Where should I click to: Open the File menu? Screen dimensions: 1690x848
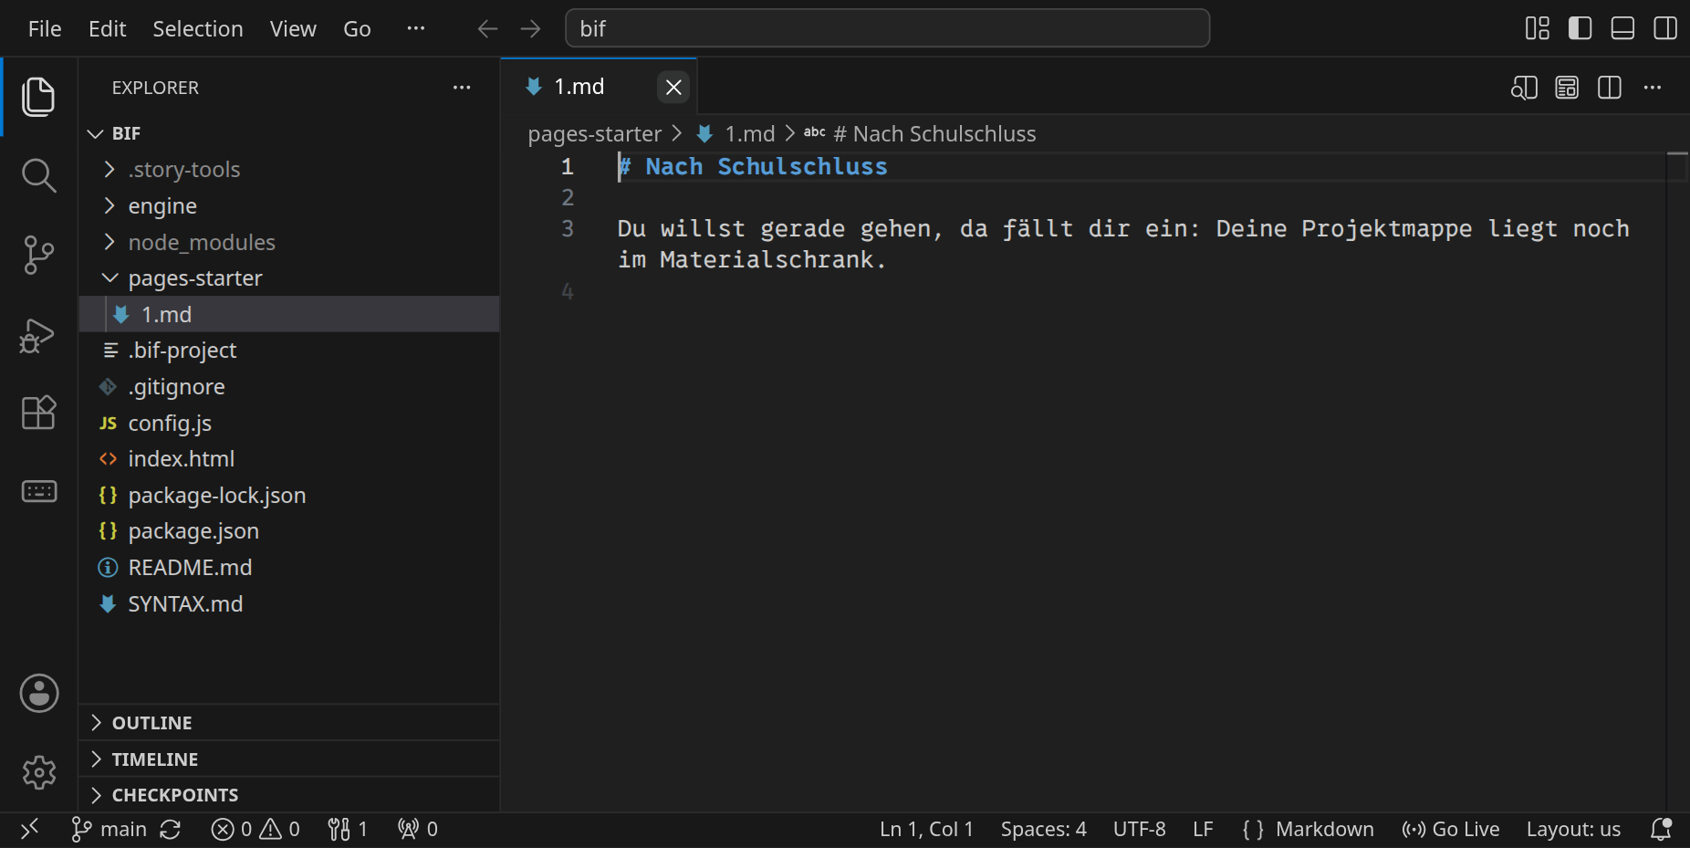coord(45,29)
